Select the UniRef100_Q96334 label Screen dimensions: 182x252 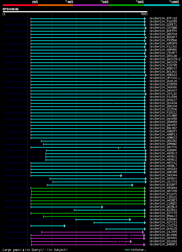click(x=163, y=106)
